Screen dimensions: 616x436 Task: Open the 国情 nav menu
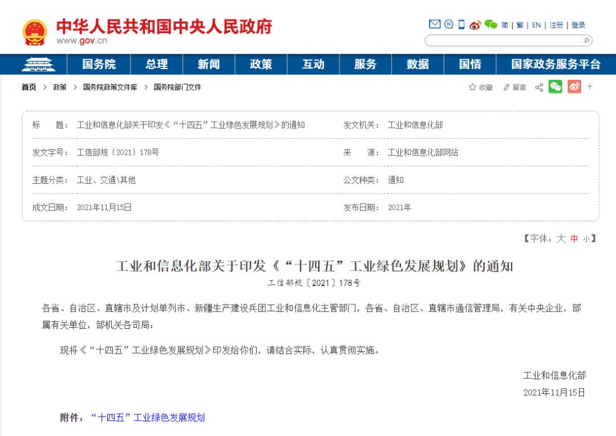(x=470, y=64)
